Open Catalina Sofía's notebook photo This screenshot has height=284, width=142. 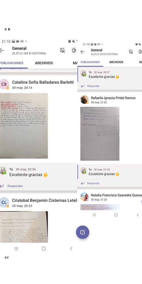pyautogui.click(x=24, y=126)
